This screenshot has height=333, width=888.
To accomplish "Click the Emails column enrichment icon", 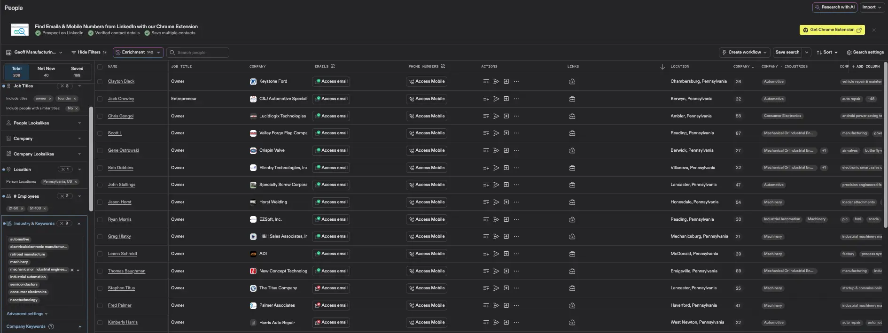I will 333,66.
